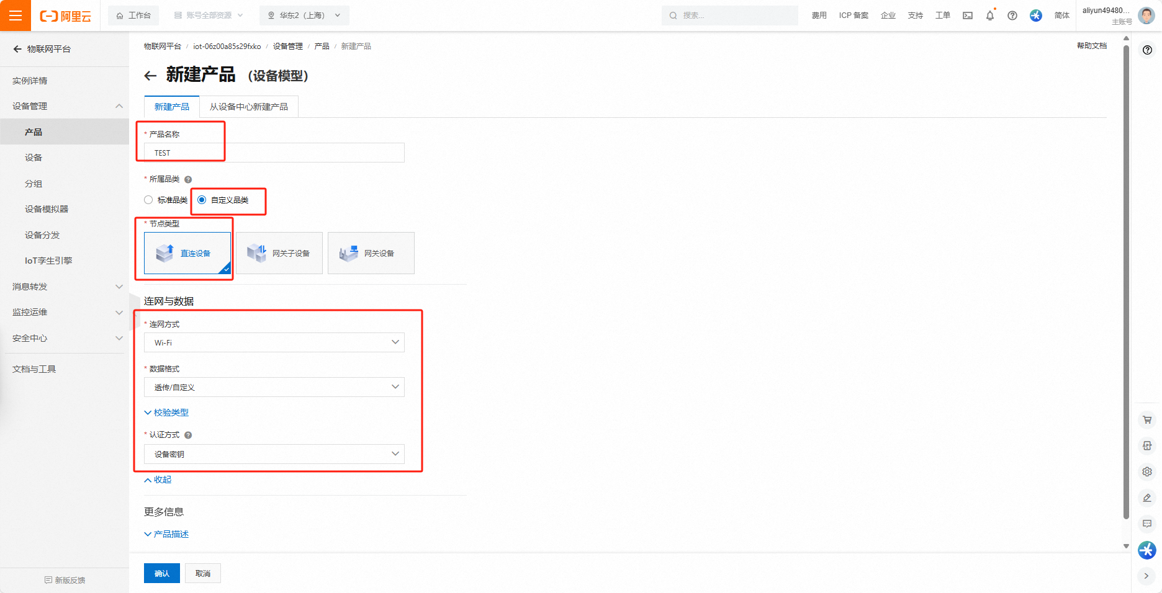This screenshot has width=1162, height=593.
Task: Open the notifications bell
Action: pos(990,16)
